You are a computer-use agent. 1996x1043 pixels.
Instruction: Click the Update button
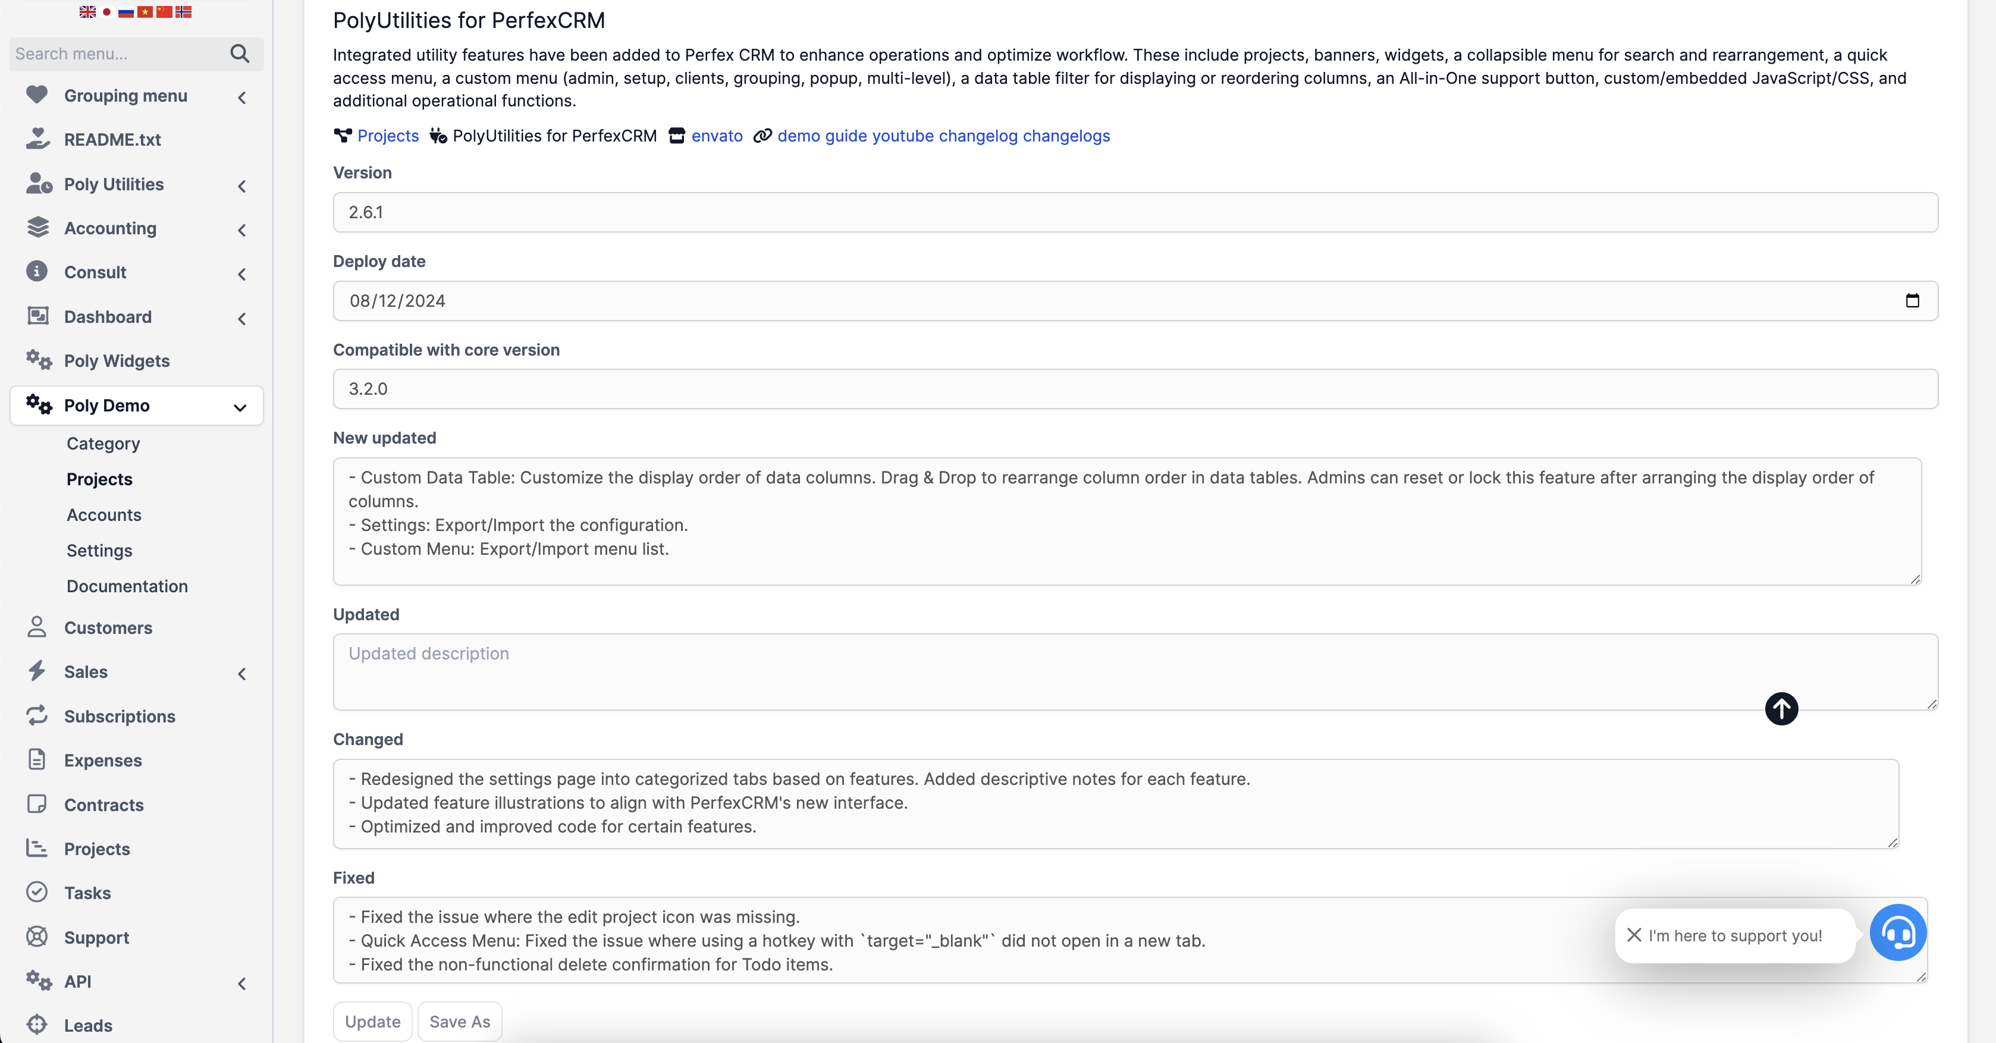(x=373, y=1022)
